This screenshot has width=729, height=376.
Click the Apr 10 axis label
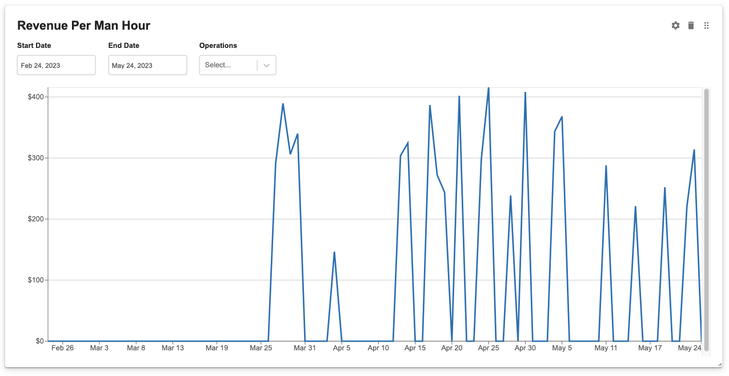pyautogui.click(x=378, y=348)
